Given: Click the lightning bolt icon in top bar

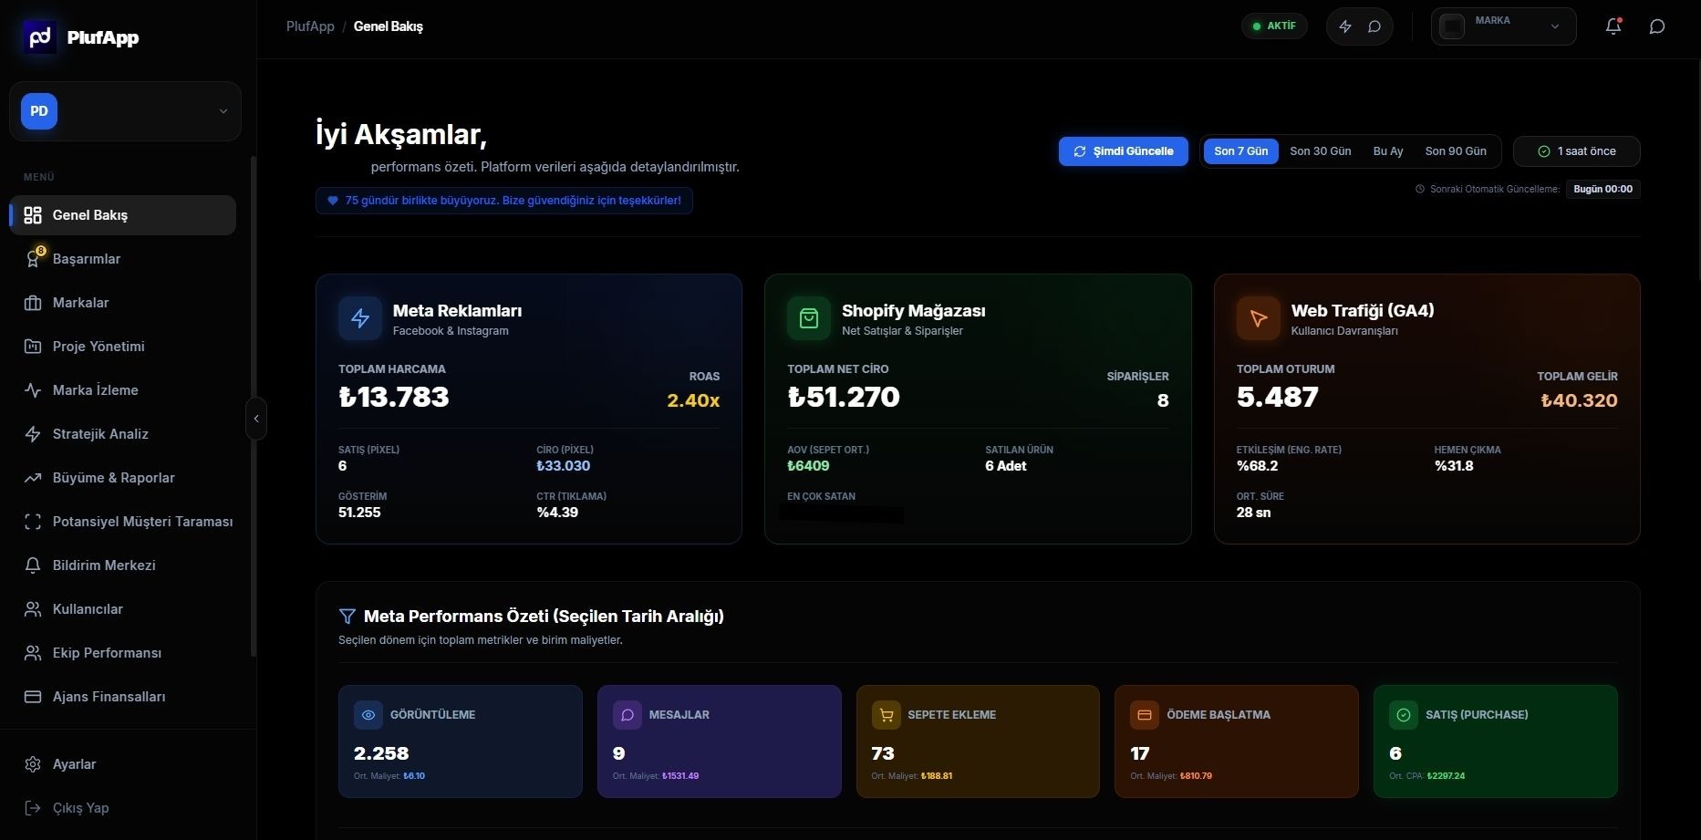Looking at the screenshot, I should [x=1345, y=26].
